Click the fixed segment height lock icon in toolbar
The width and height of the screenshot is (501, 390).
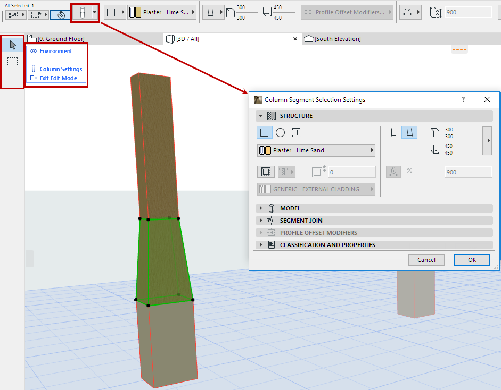point(436,12)
